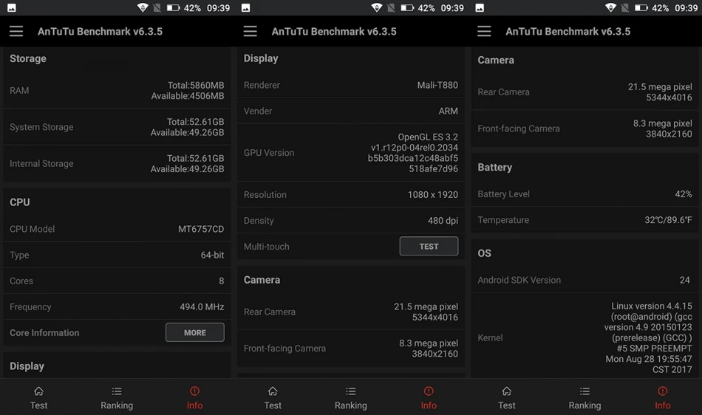Tap the Wi-Fi status icon in left screen
Screen dimensions: 702x415
(143, 7)
